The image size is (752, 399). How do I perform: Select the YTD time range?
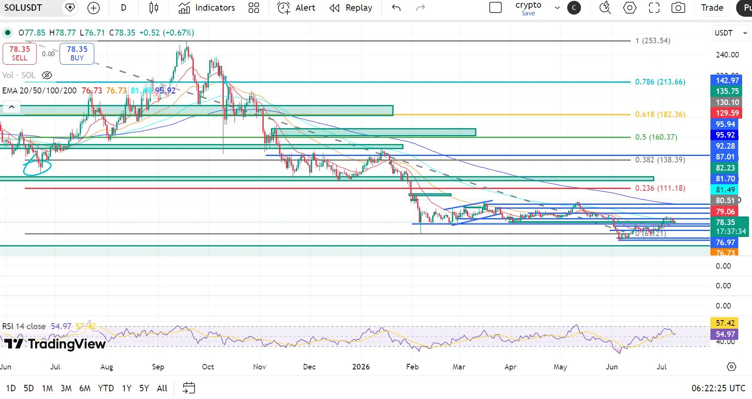(x=106, y=388)
